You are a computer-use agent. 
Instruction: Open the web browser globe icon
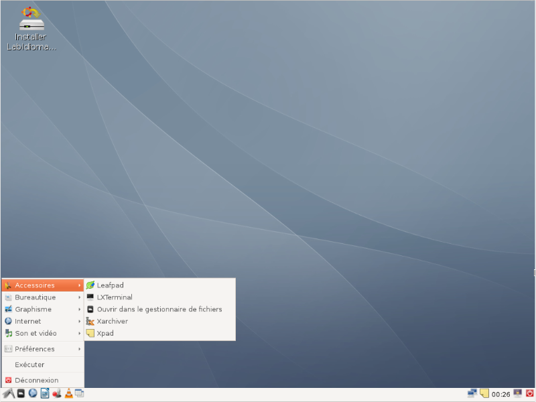point(32,394)
